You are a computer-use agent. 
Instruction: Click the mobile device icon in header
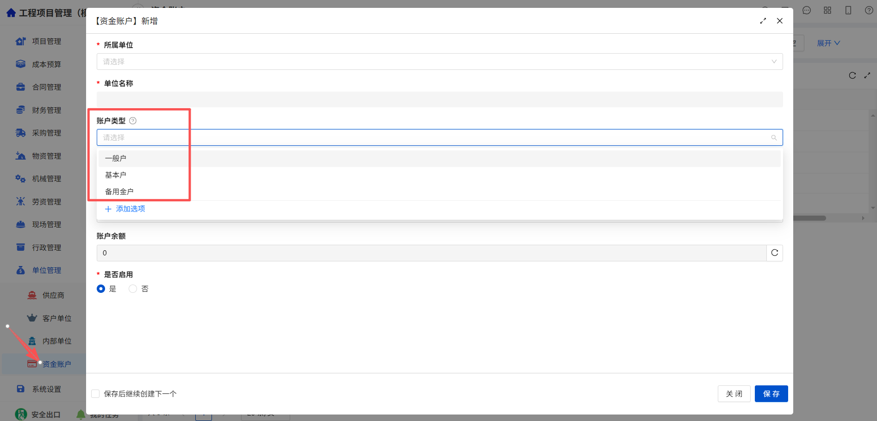848,10
